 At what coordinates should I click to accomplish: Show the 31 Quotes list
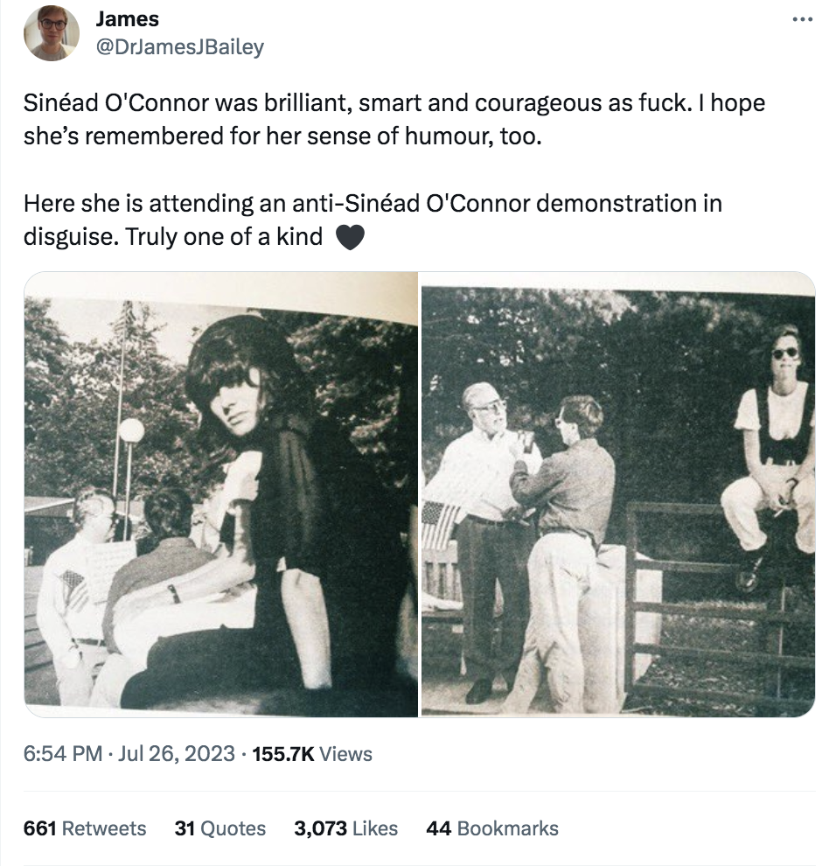219,828
